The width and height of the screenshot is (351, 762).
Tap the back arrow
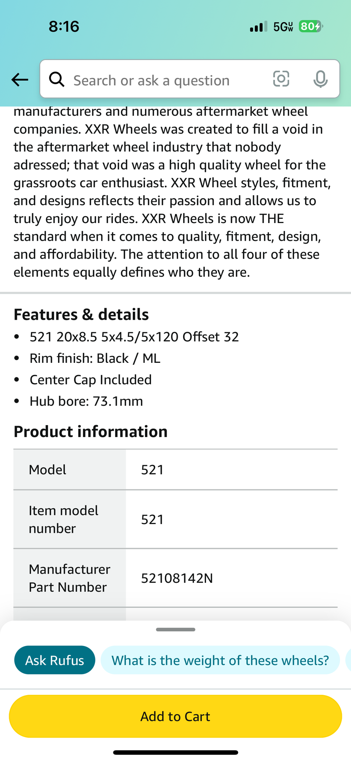tap(20, 79)
